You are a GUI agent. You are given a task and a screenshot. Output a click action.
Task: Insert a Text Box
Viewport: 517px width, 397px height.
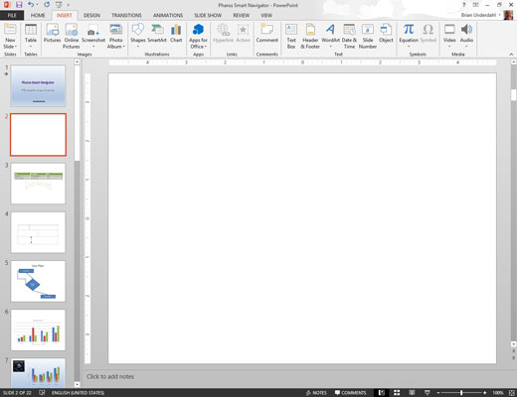pyautogui.click(x=291, y=37)
